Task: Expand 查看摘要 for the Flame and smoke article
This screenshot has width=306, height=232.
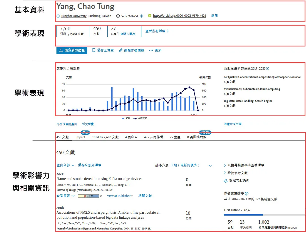Action: (65, 196)
